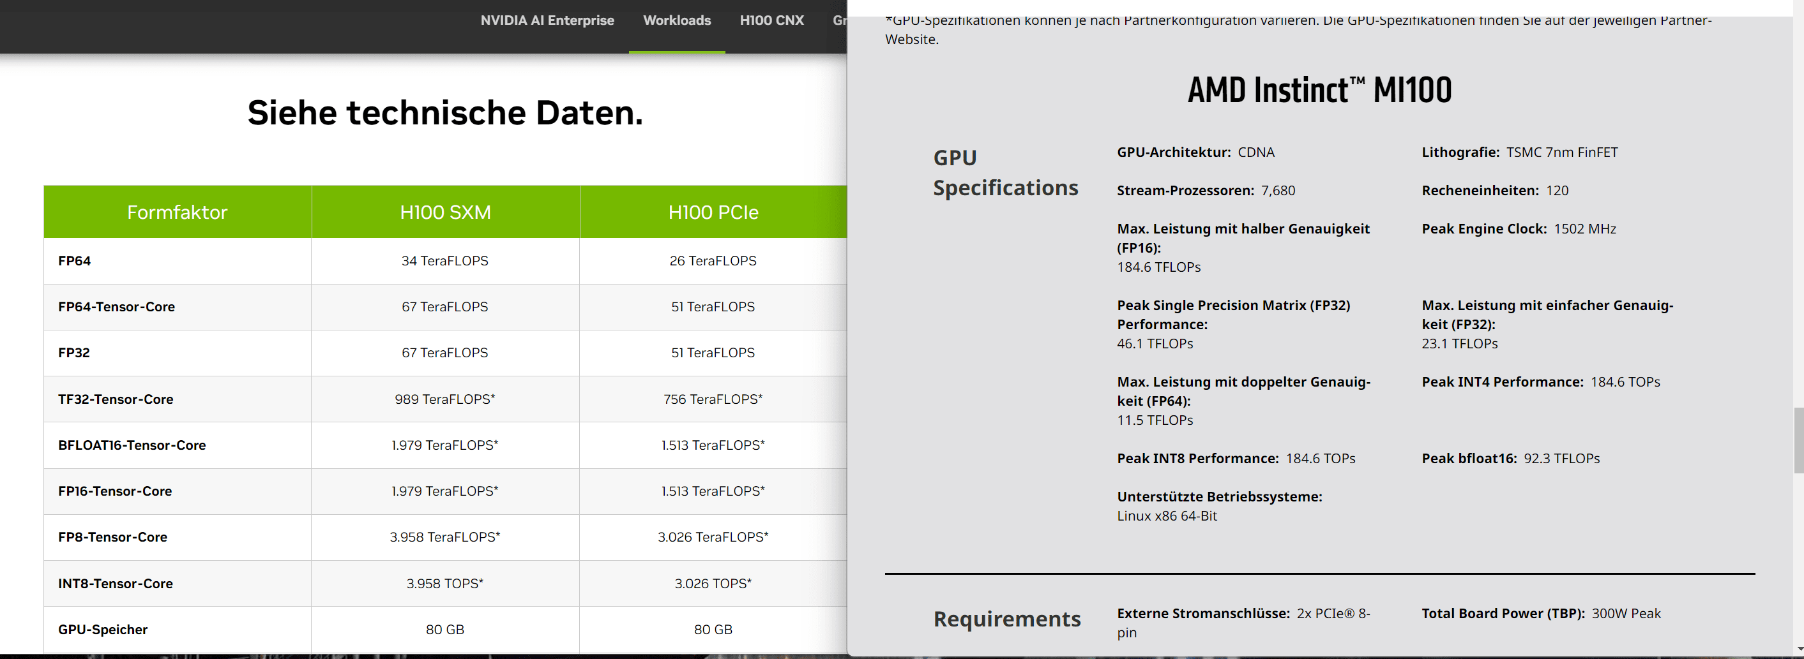1804x659 pixels.
Task: Click the H100 SXM column header
Action: pos(445,212)
